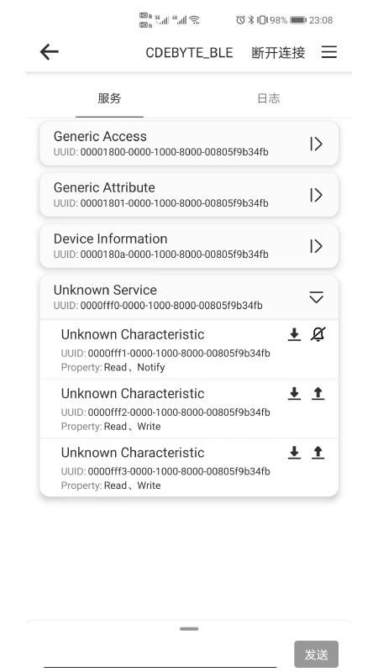Read the fff1 characteristic via download icon

[x=294, y=334]
